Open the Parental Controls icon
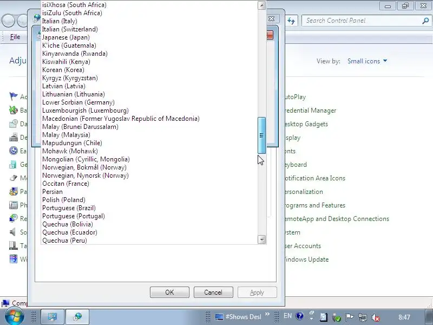433x325 pixels. [13, 191]
